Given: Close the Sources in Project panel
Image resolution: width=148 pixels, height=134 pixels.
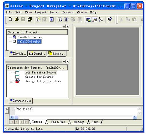Looking at the screenshot, I should pos(68,26).
